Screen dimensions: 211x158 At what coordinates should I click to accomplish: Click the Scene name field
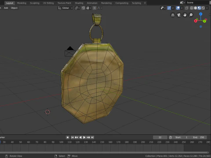click(198, 3)
